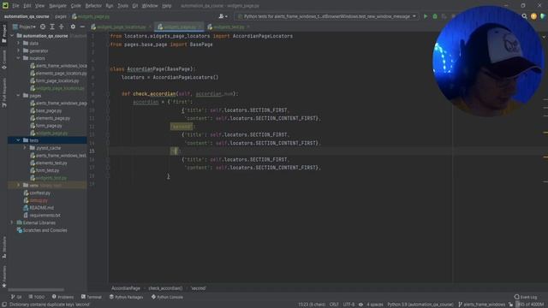Open the Tools menu
548x308 pixels.
pyautogui.click(x=122, y=6)
